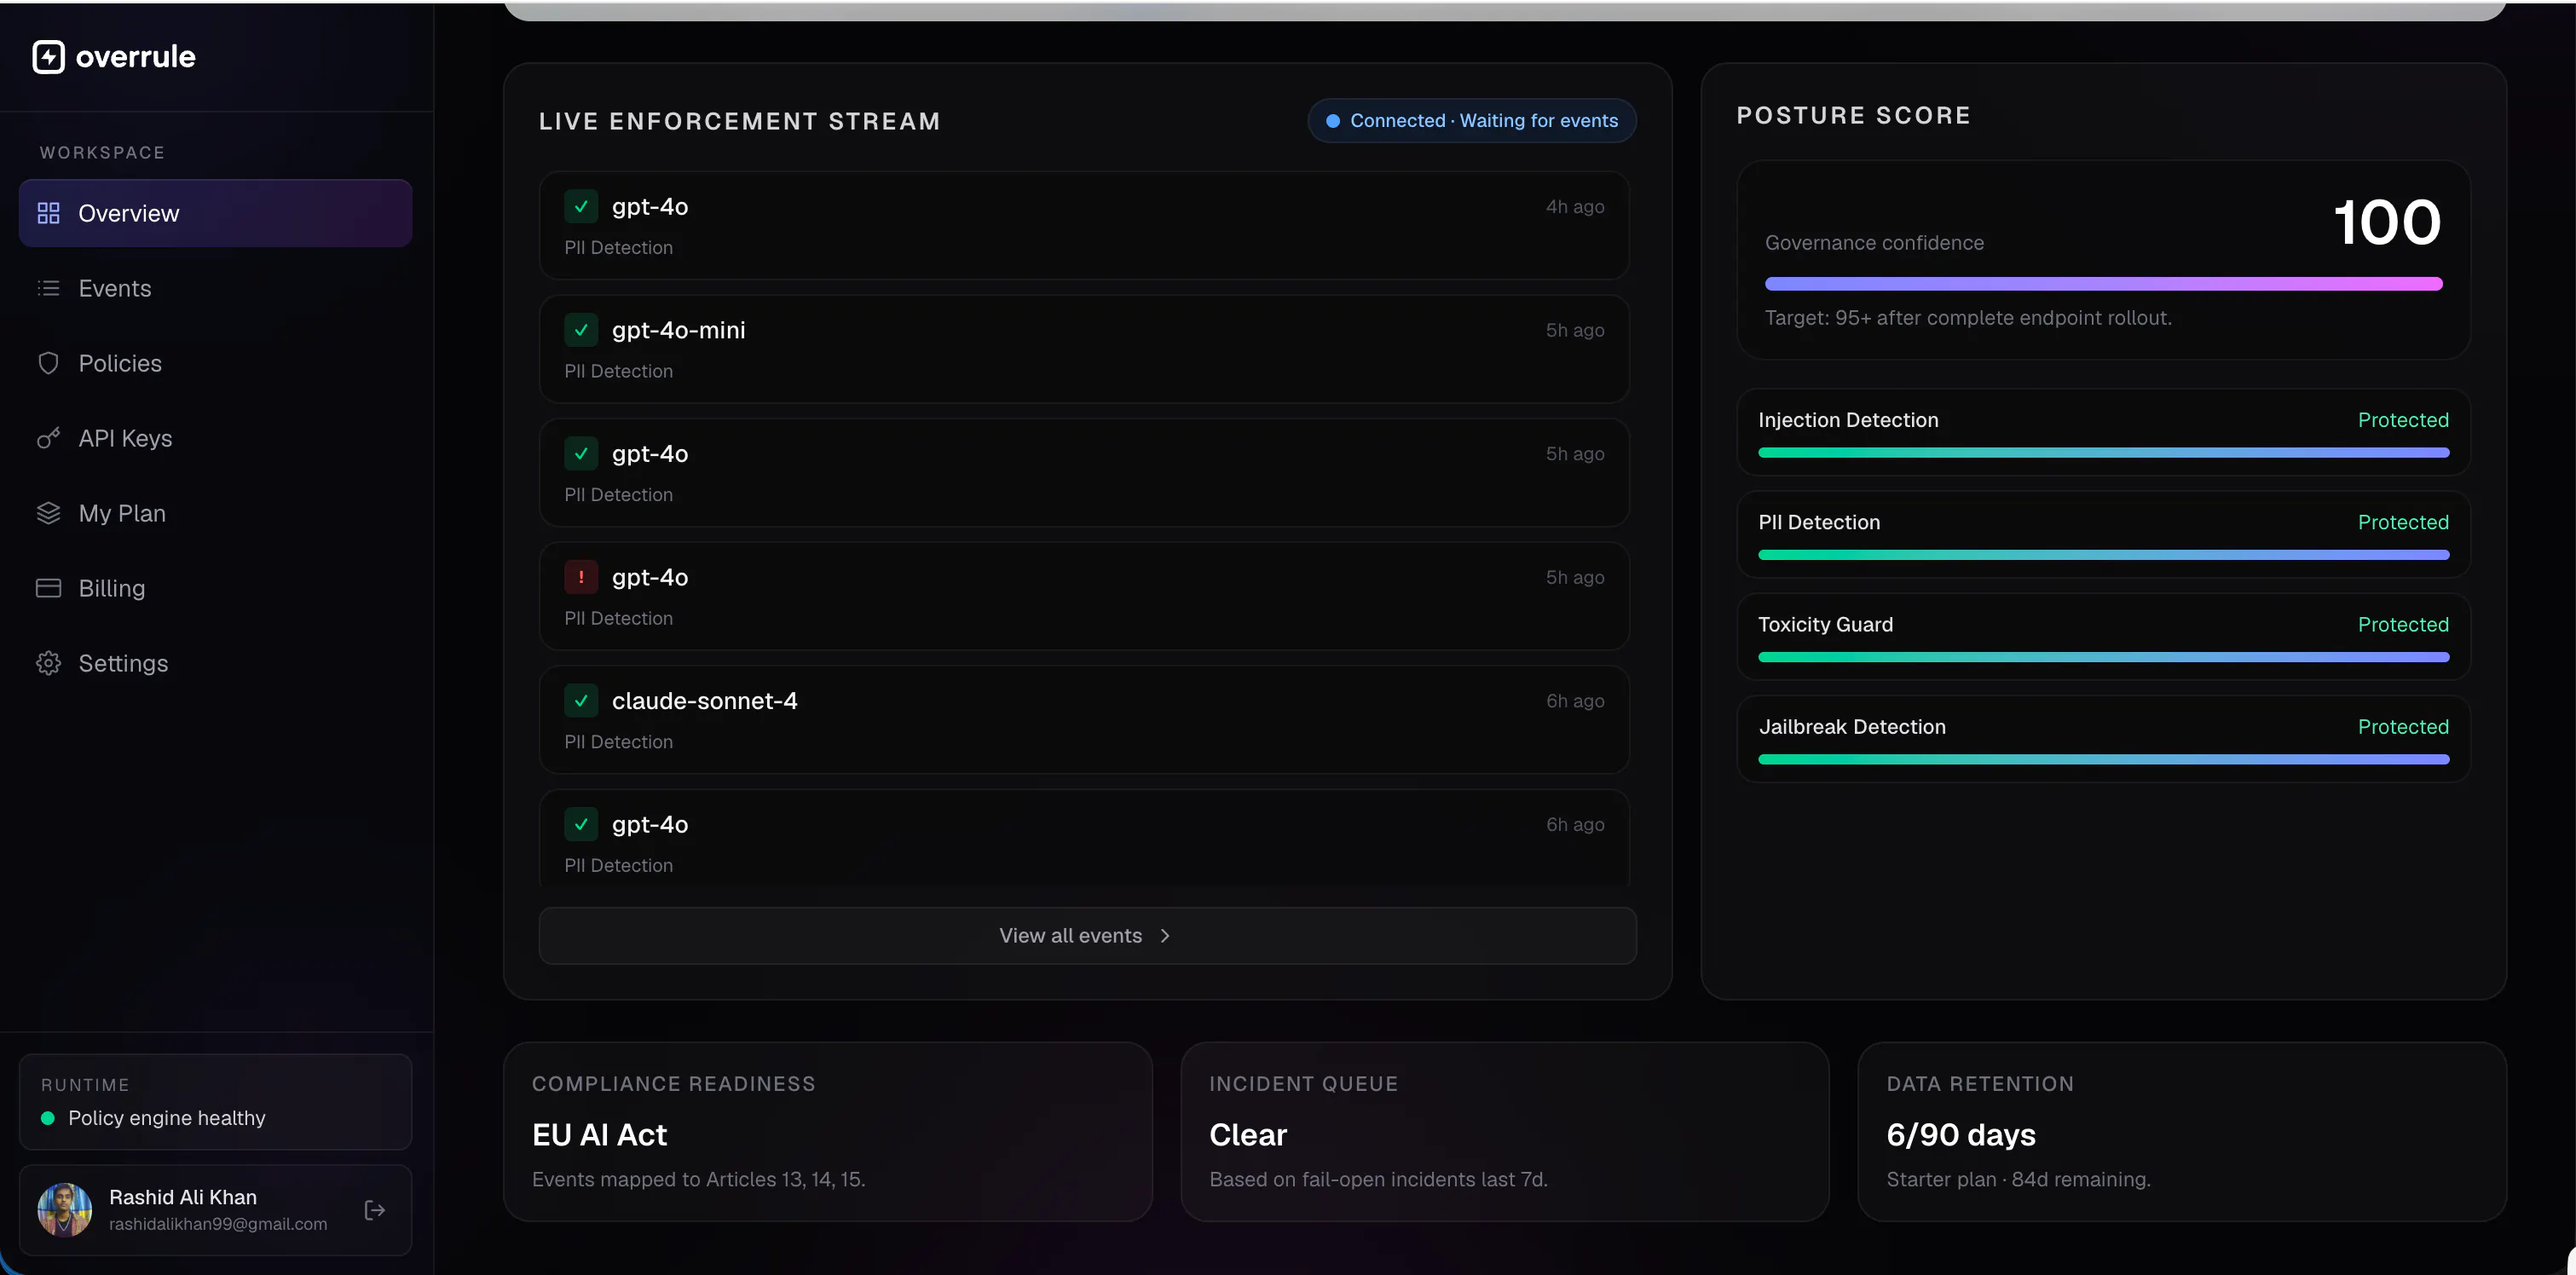Click the Jailbreak Detection progress bar
2576x1275 pixels.
click(2103, 759)
